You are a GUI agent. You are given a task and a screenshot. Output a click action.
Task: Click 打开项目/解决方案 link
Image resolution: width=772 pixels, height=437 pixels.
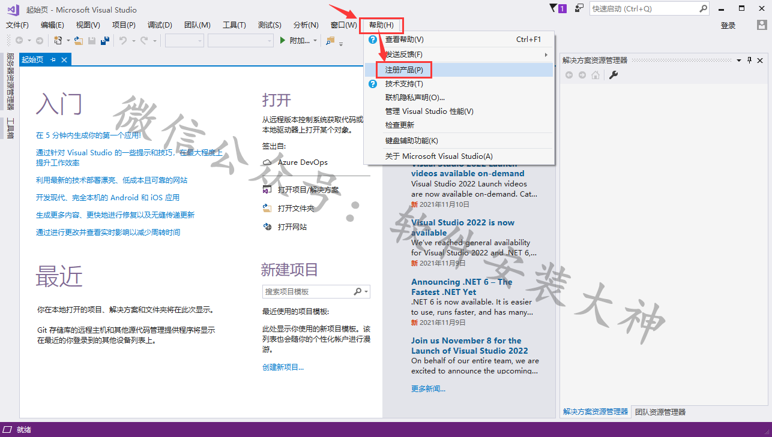pyautogui.click(x=308, y=189)
